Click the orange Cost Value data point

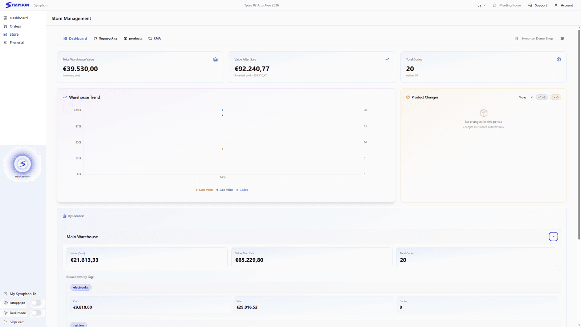pyautogui.click(x=223, y=149)
